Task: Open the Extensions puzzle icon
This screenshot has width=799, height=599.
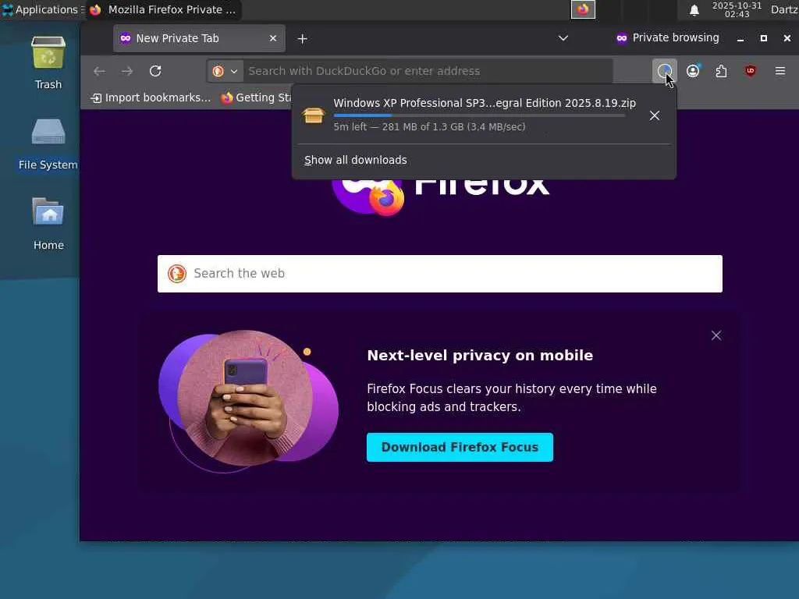Action: (721, 71)
